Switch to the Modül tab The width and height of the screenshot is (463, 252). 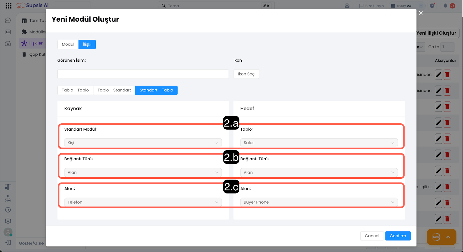pyautogui.click(x=68, y=44)
